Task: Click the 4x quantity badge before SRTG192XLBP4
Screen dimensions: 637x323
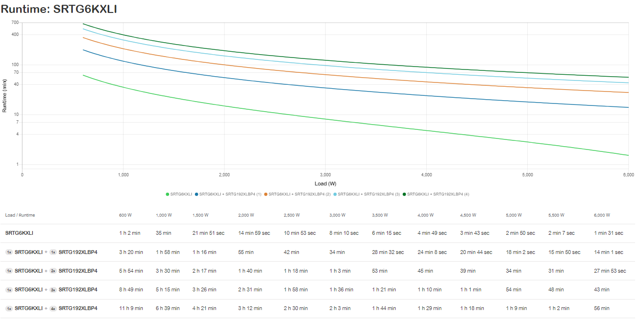Action: (x=53, y=308)
